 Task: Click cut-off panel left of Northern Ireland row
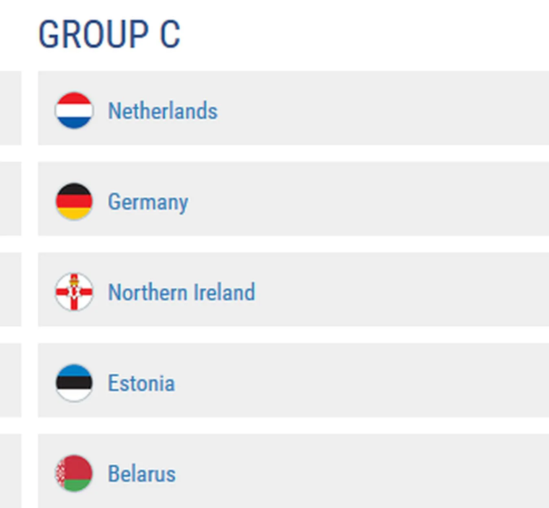click(x=10, y=290)
